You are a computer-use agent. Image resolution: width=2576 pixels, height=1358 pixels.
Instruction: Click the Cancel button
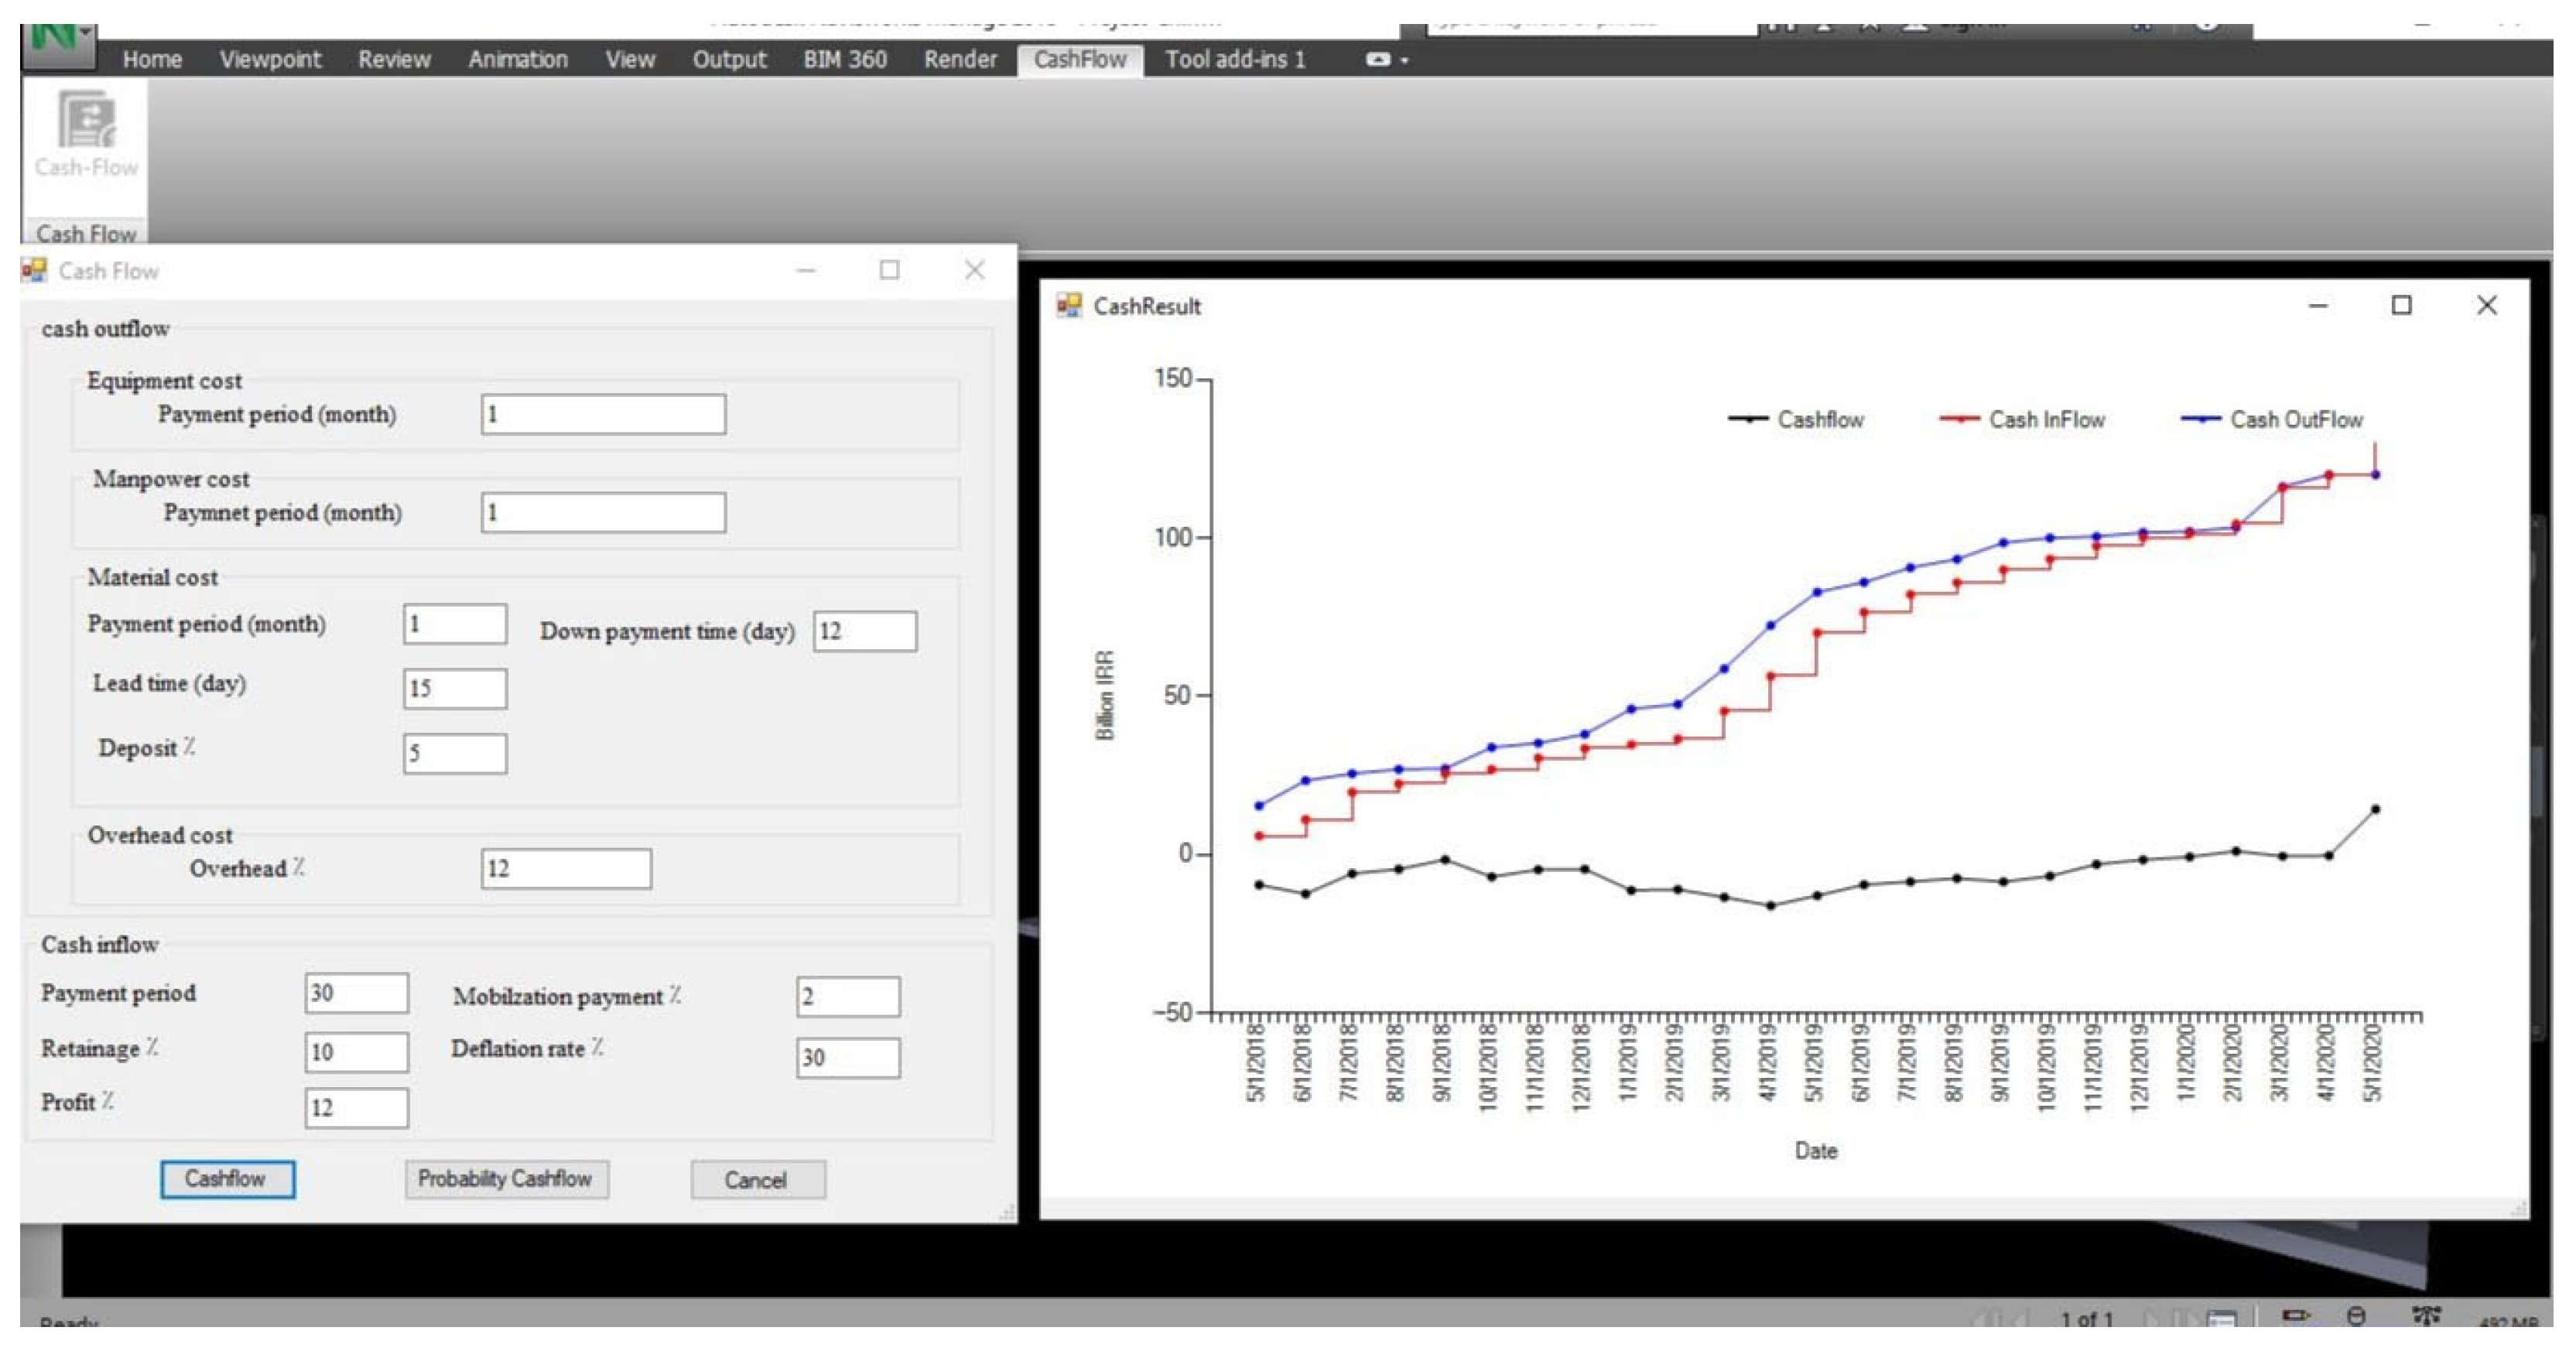[x=757, y=1180]
